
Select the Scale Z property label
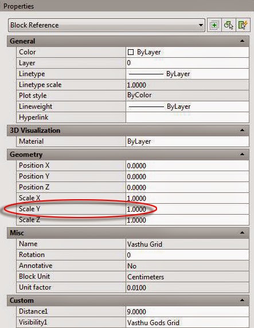(30, 220)
